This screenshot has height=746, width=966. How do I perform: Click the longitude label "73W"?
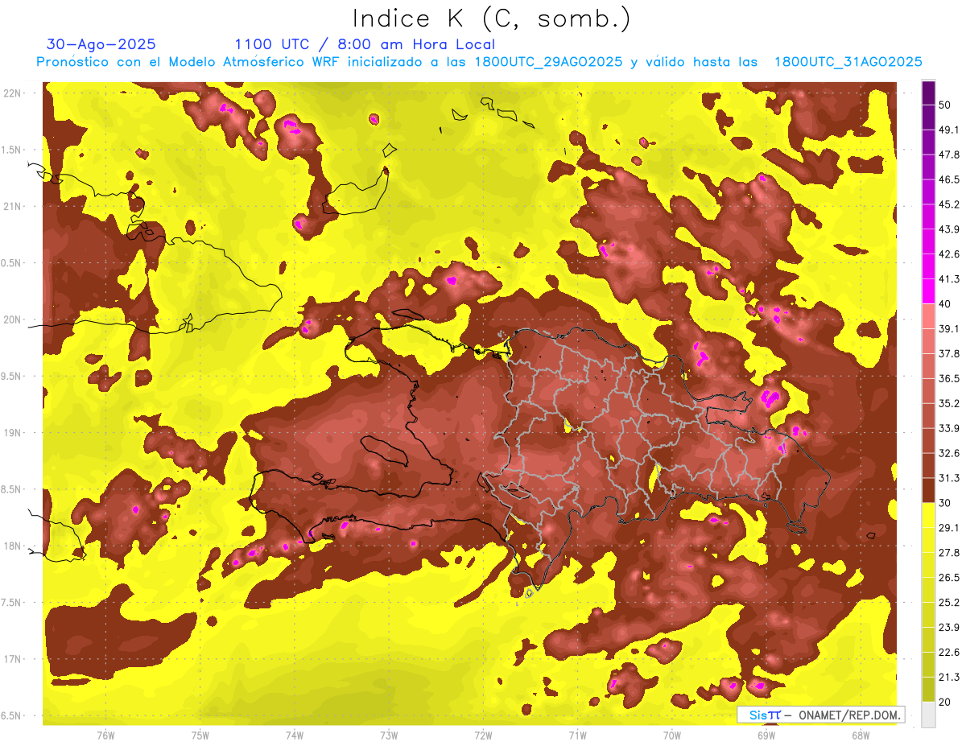click(x=389, y=735)
